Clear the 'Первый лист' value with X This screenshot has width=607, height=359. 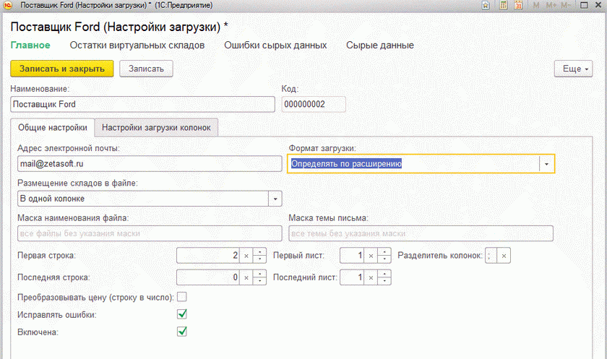point(370,256)
